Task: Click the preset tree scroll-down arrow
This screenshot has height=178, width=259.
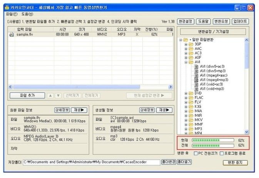Action: tap(246, 132)
